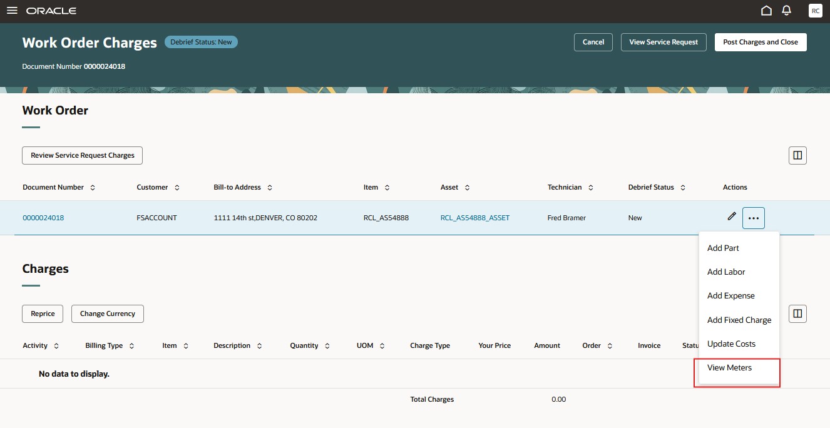The width and height of the screenshot is (830, 428).
Task: Open the RCL_AS54888_ASSET asset link
Action: [x=475, y=218]
